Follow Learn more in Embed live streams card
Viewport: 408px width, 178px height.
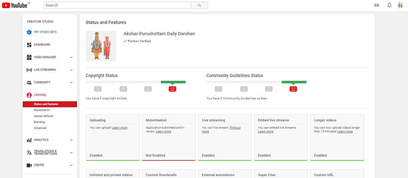tap(266, 132)
